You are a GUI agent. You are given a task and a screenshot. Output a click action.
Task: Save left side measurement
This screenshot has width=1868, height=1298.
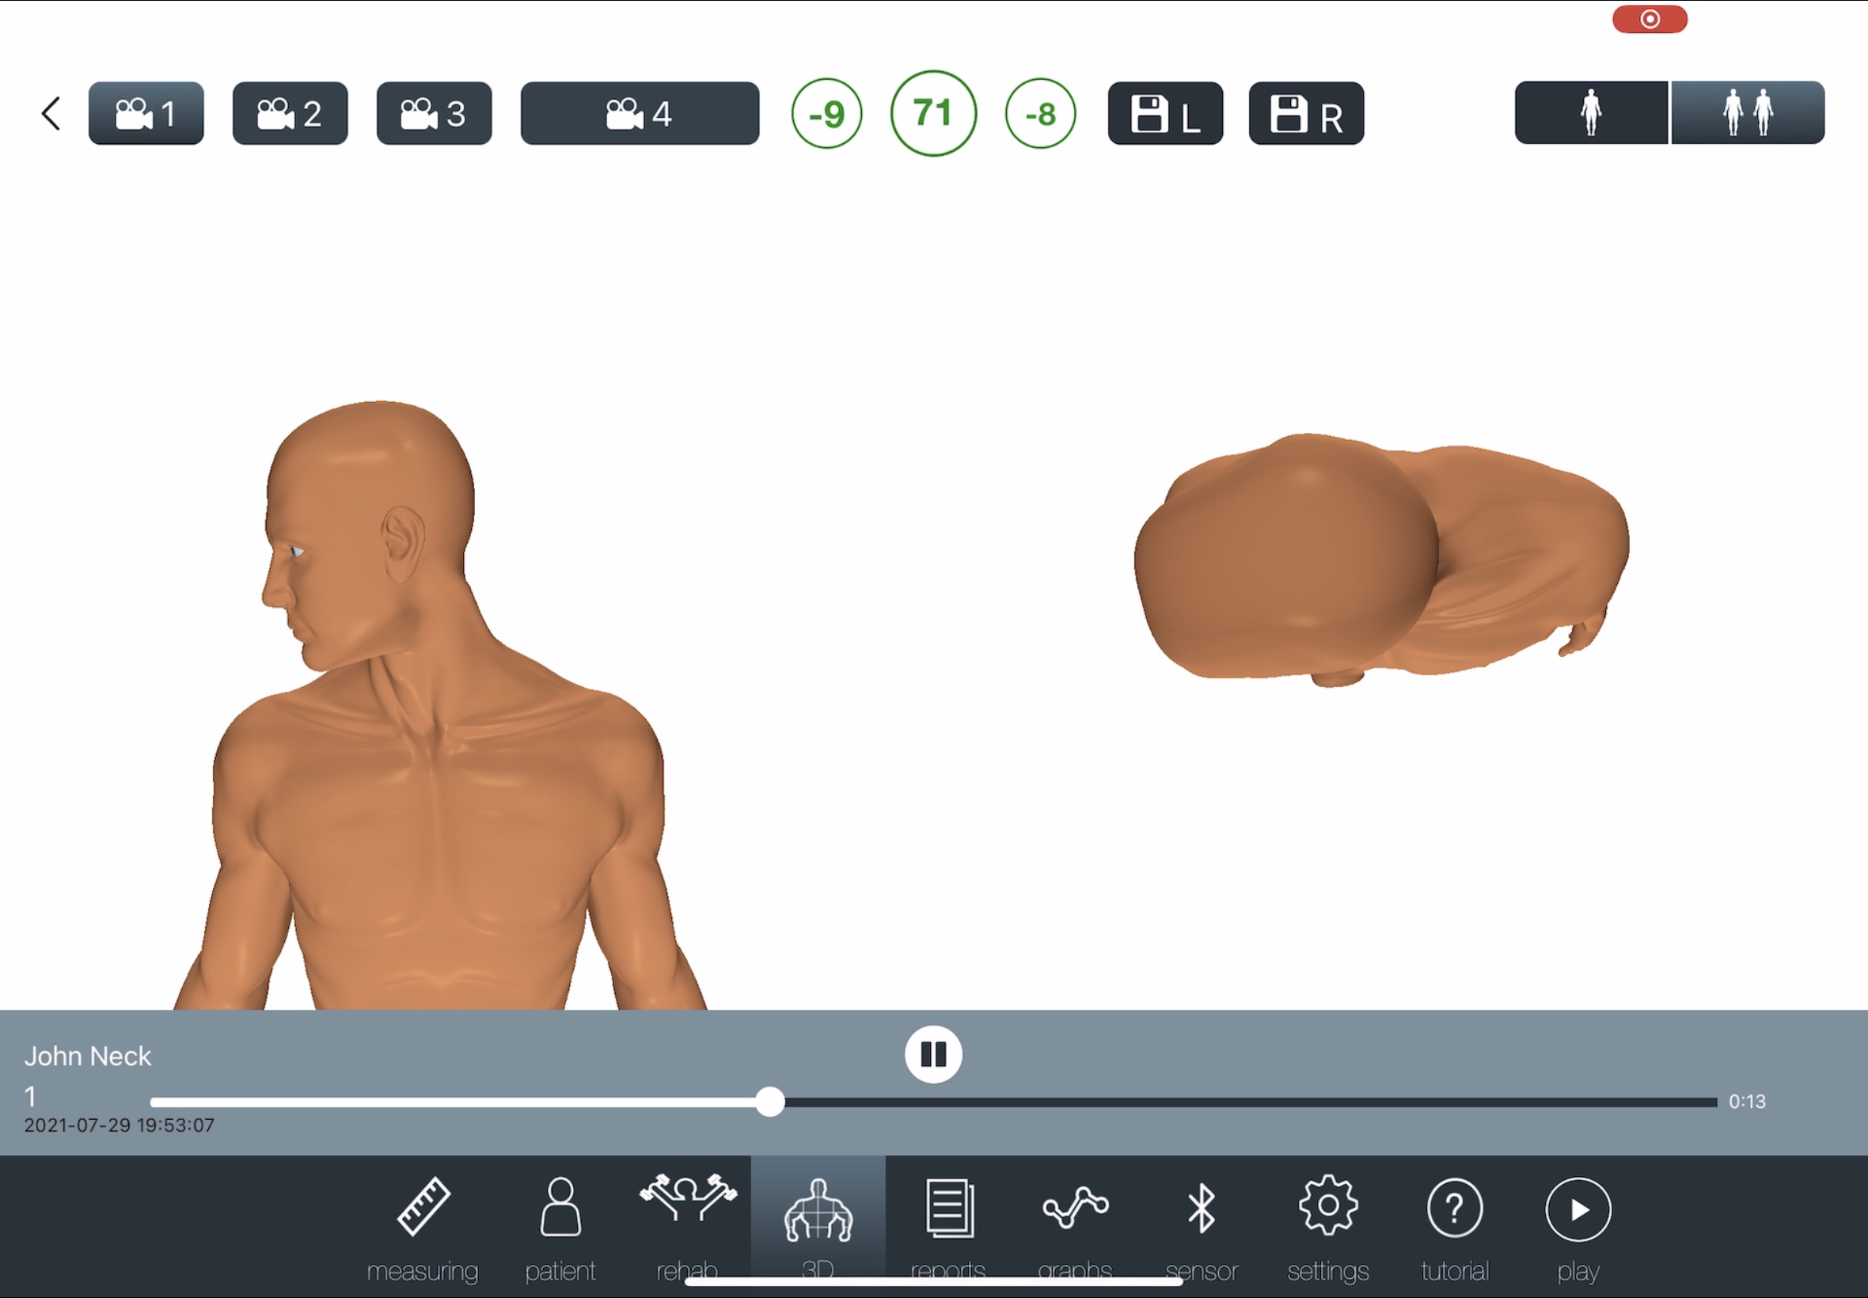[x=1164, y=113]
